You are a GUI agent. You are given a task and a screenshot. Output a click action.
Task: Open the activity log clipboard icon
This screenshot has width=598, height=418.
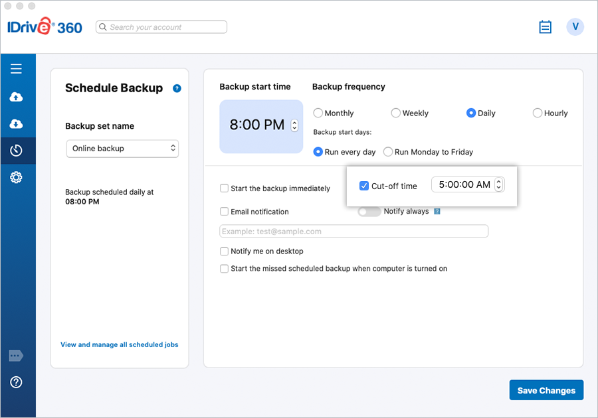[x=545, y=27]
